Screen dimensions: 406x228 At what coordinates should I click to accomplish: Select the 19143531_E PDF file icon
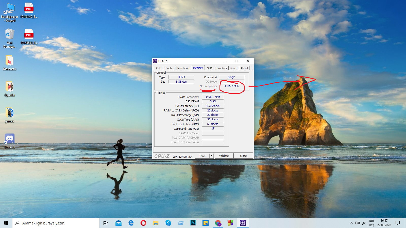click(x=29, y=36)
